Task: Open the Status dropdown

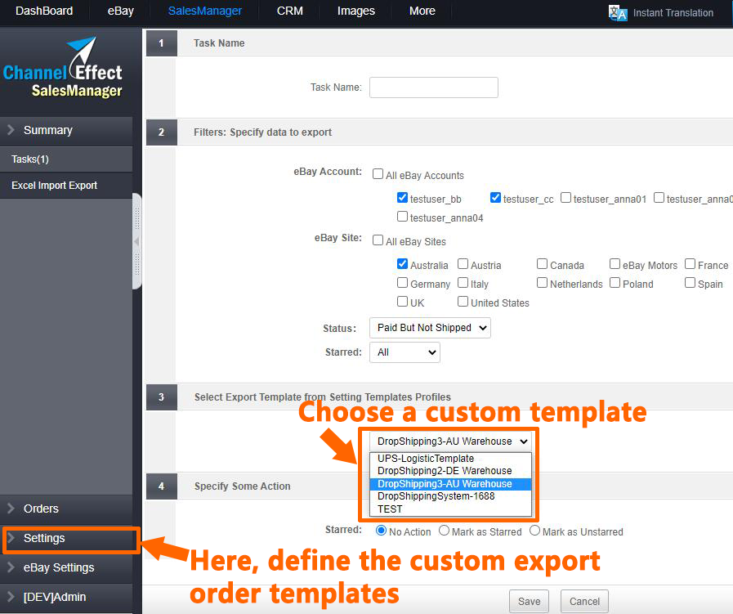Action: pos(430,328)
